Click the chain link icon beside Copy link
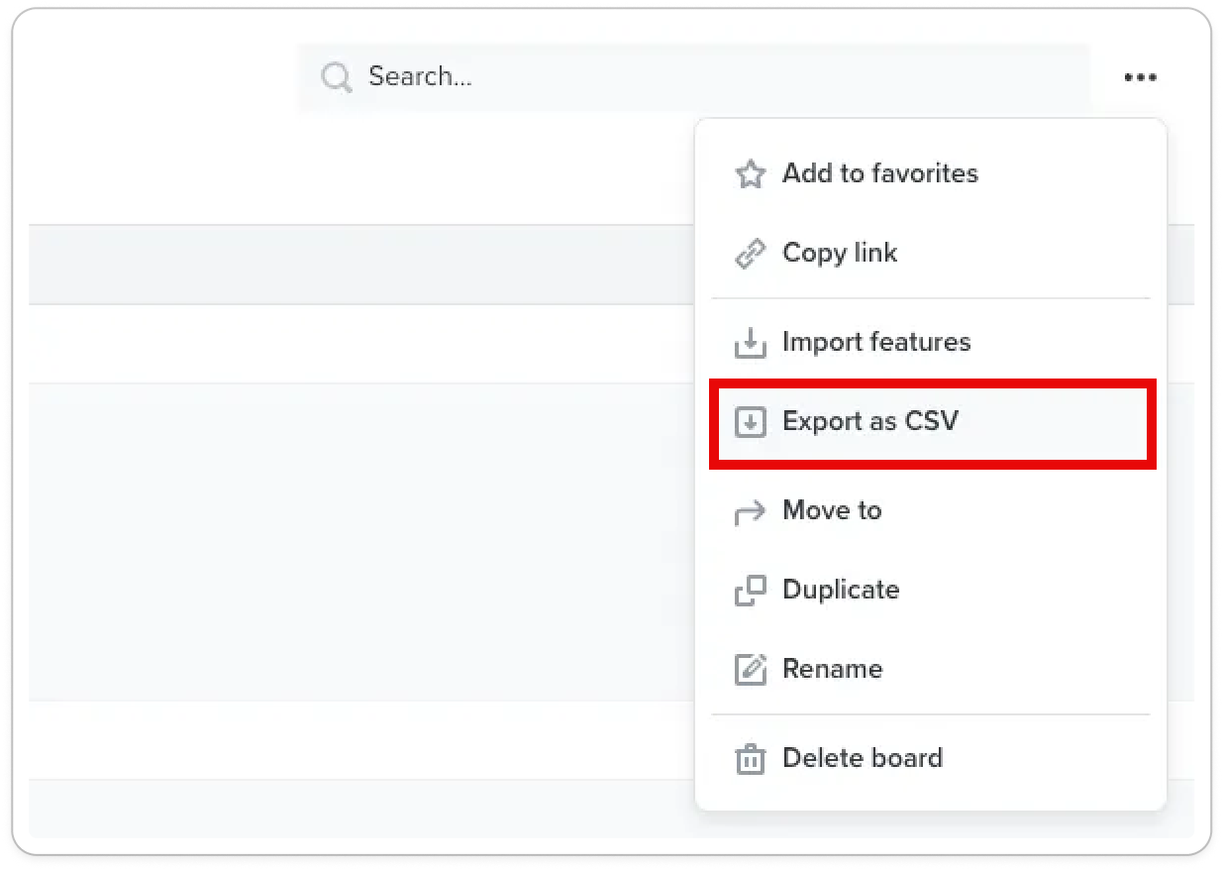Screen dimensions: 1222x870 pos(750,254)
